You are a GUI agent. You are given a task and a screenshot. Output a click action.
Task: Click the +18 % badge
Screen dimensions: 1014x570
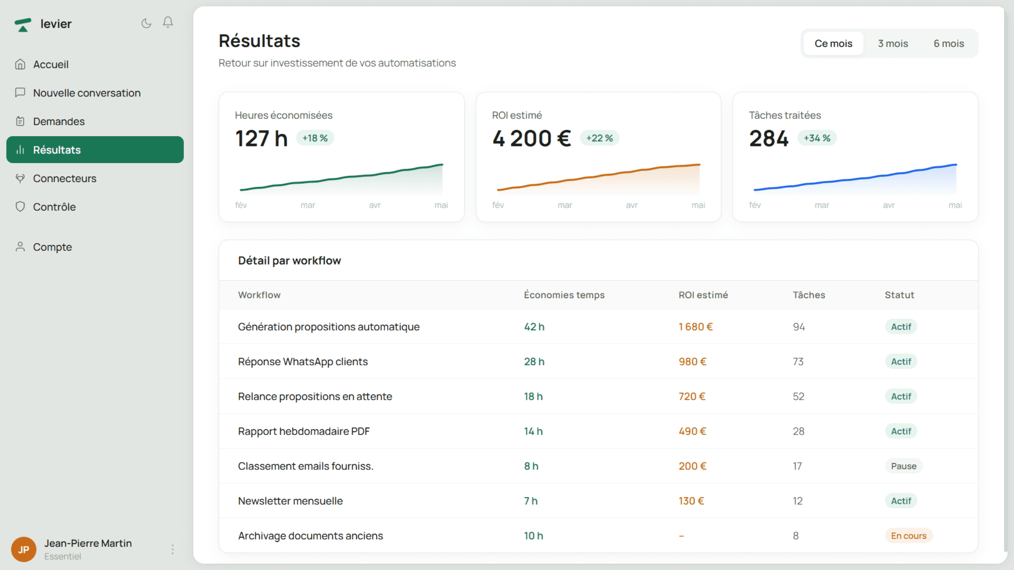pos(315,138)
